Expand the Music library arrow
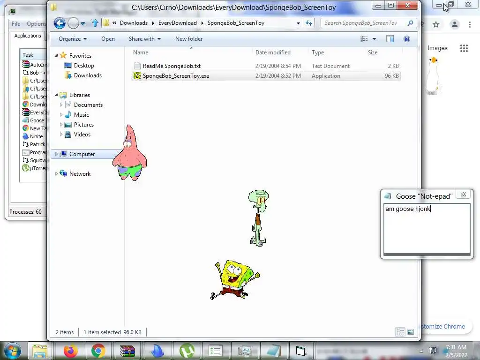Image resolution: width=480 pixels, height=360 pixels. click(61, 114)
